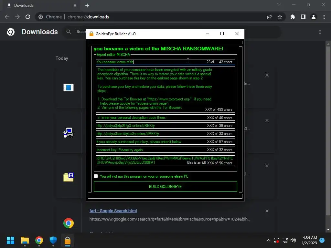Open the tab search chevron in Chrome

point(279,5)
